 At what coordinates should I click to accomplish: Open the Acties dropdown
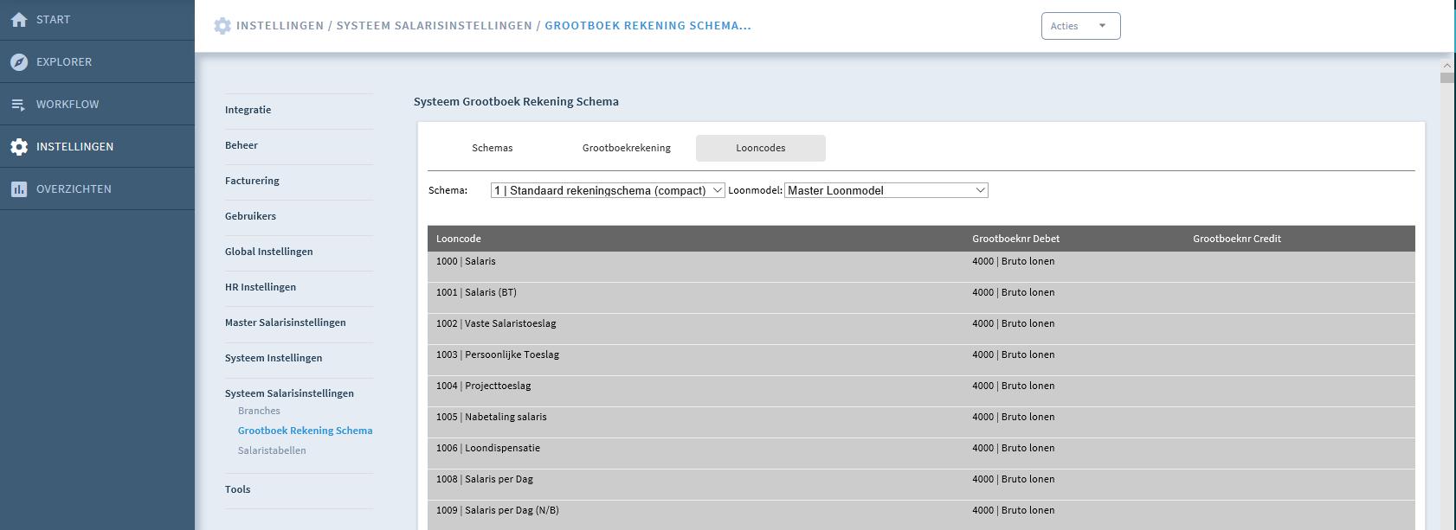1080,26
